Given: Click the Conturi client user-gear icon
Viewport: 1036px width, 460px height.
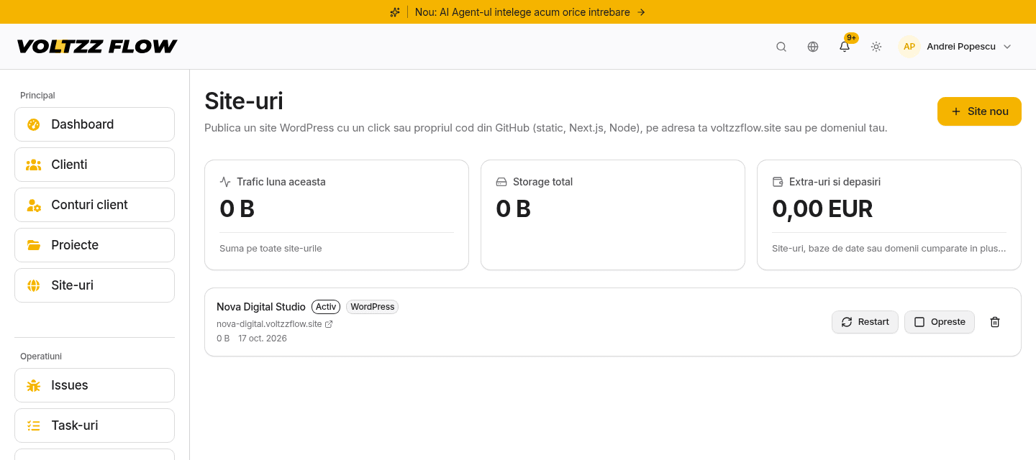Looking at the screenshot, I should tap(34, 205).
